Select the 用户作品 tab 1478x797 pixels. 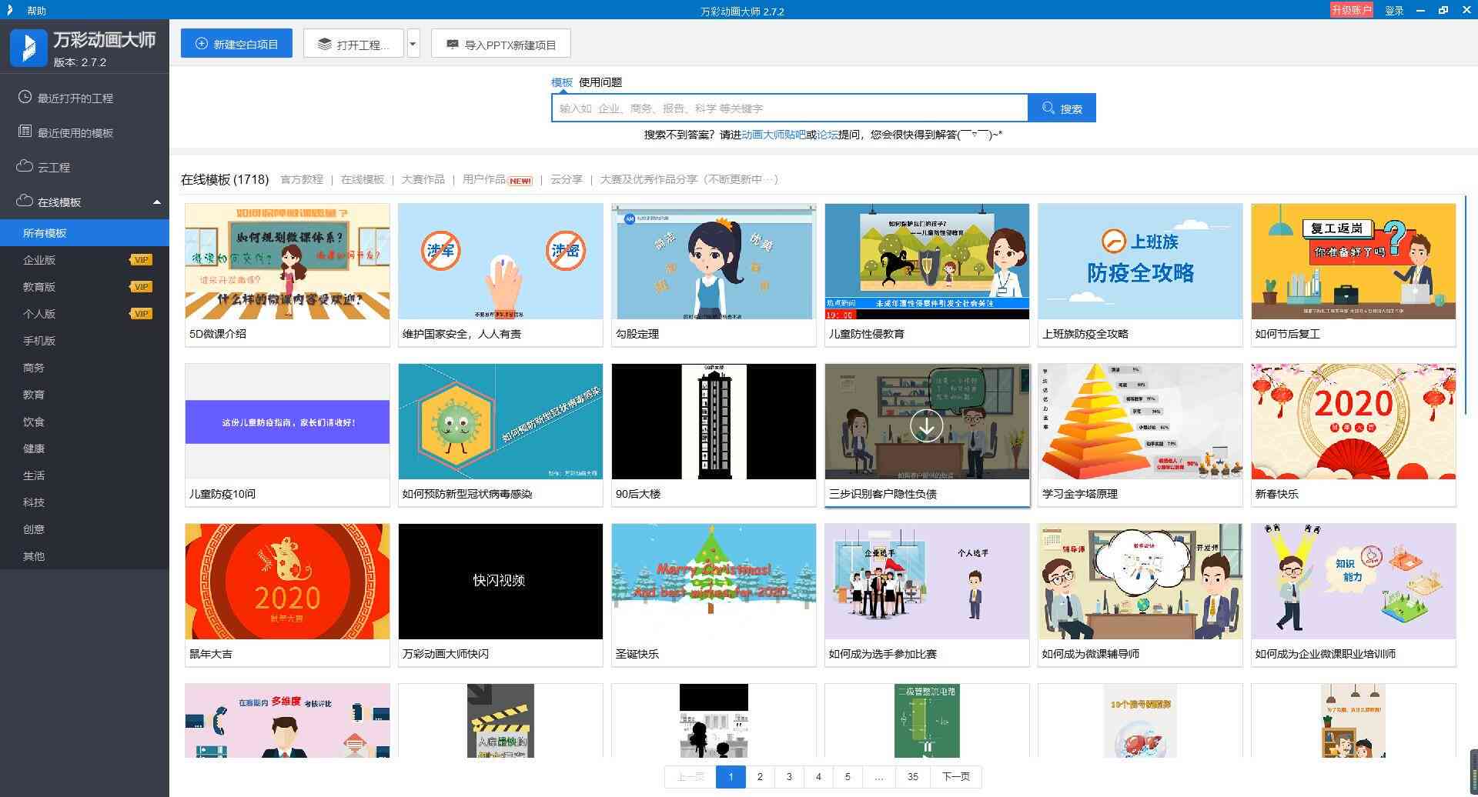click(x=484, y=179)
